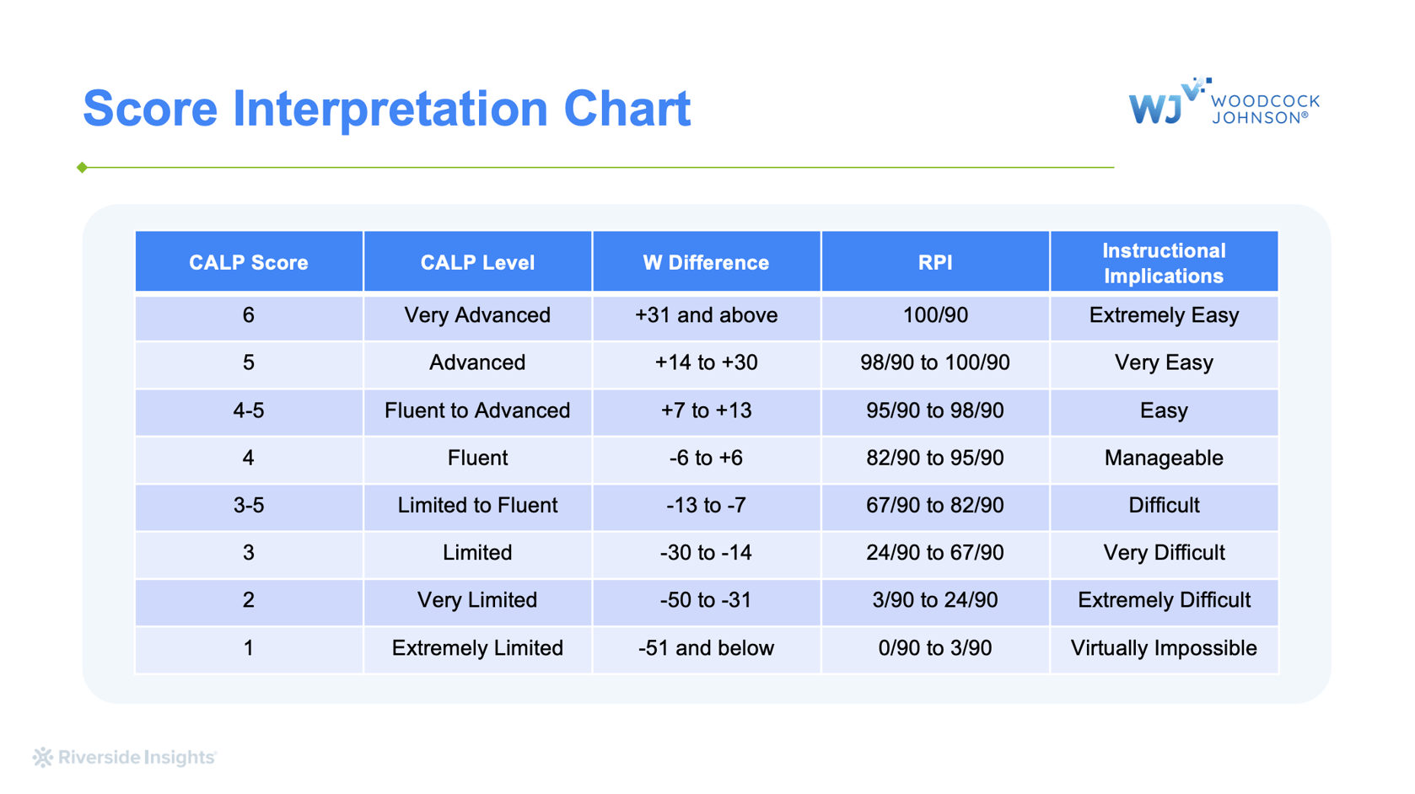The height and width of the screenshot is (794, 1415).
Task: Click the Riverside Insights footer text
Action: [137, 757]
